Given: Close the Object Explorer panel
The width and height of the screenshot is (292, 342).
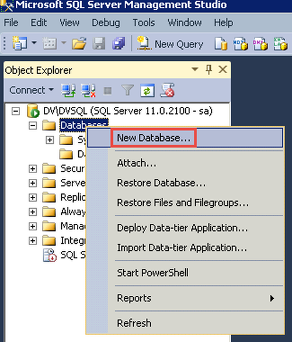Looking at the screenshot, I should click(223, 70).
